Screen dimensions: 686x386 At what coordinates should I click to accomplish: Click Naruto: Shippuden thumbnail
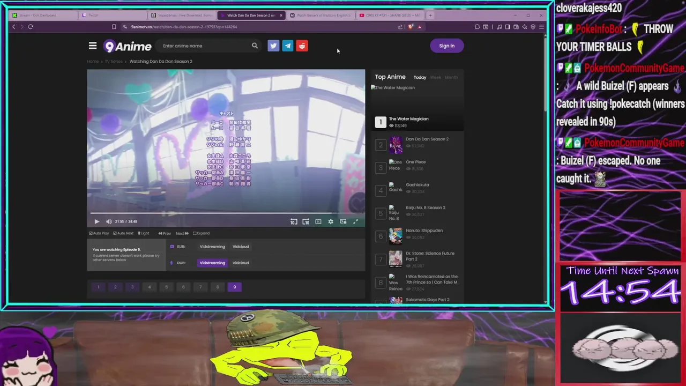point(396,236)
